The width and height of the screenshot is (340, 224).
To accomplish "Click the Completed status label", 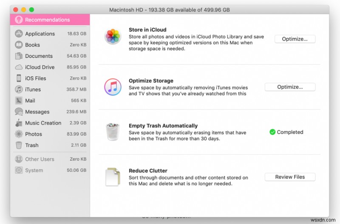I will pyautogui.click(x=290, y=132).
